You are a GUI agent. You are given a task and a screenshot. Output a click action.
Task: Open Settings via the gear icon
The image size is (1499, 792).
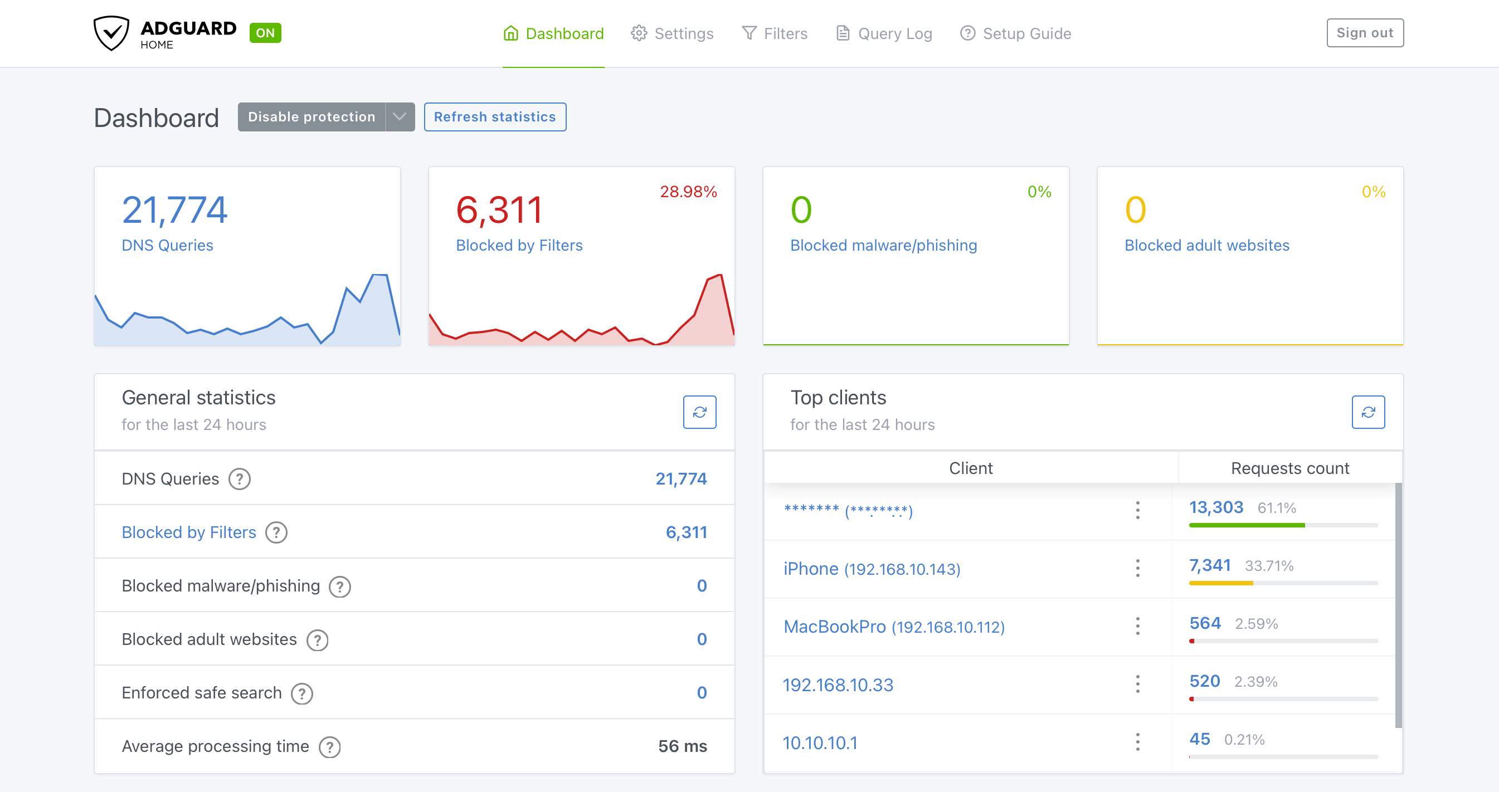pos(639,33)
